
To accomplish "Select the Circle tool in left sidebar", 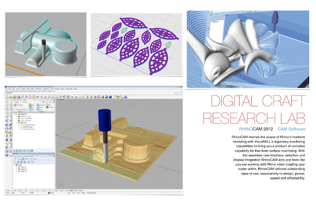I will [x=6, y=109].
